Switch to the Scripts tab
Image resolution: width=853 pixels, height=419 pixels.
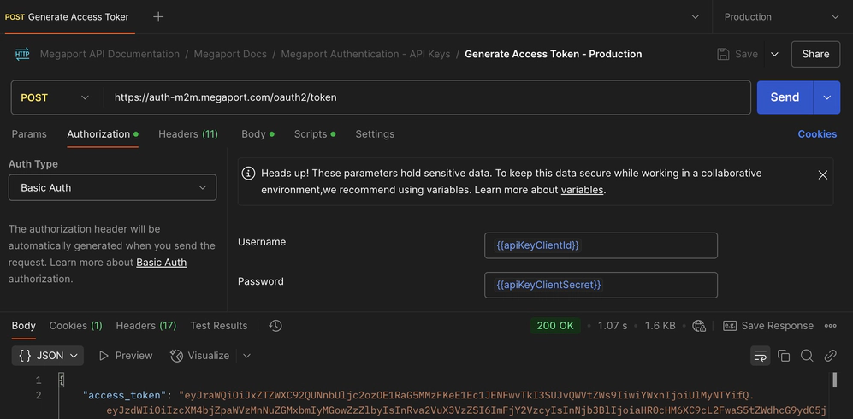pos(315,134)
